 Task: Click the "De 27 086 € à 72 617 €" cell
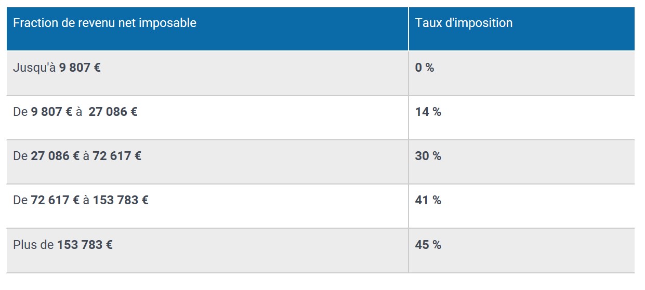pos(207,162)
